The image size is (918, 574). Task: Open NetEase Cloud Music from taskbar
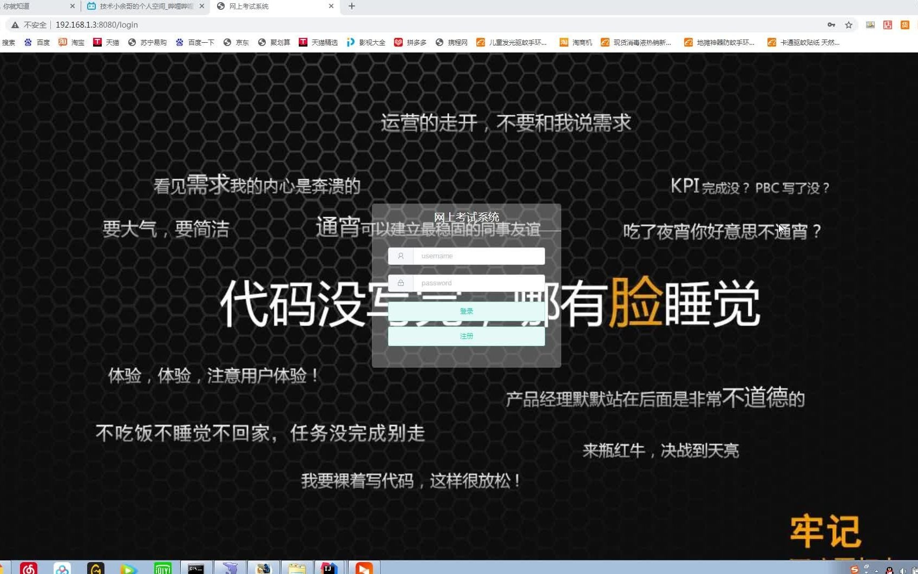click(x=29, y=568)
